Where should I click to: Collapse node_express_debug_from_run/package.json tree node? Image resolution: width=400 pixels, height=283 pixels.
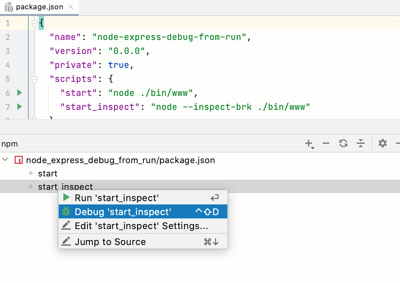[5, 160]
